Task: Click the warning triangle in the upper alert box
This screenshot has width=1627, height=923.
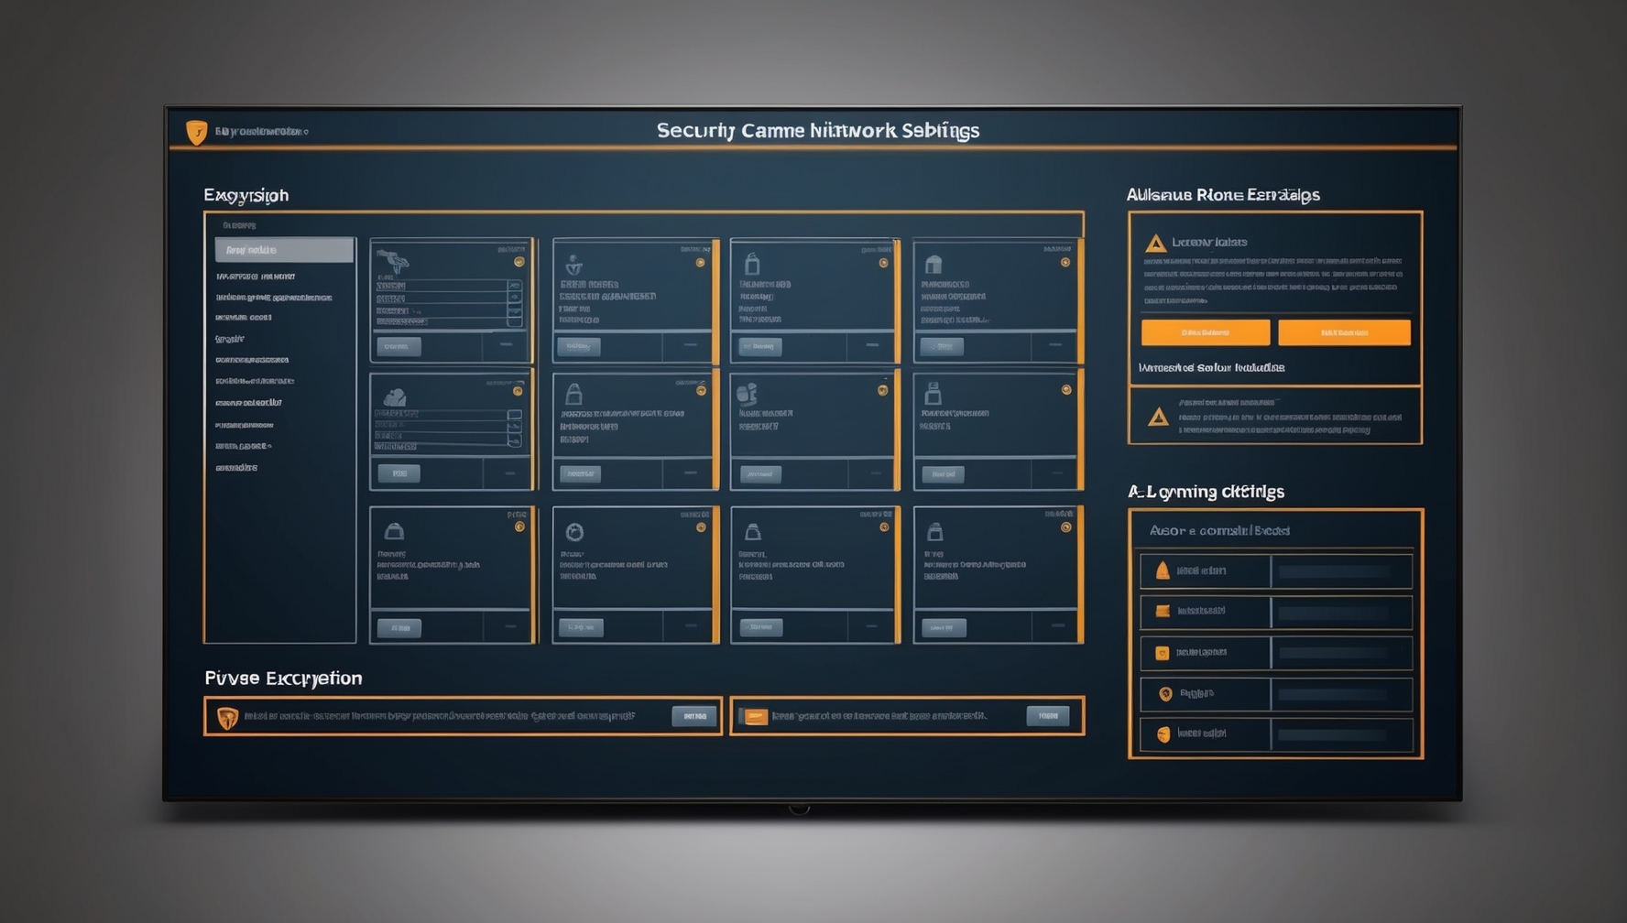Action: click(x=1155, y=243)
